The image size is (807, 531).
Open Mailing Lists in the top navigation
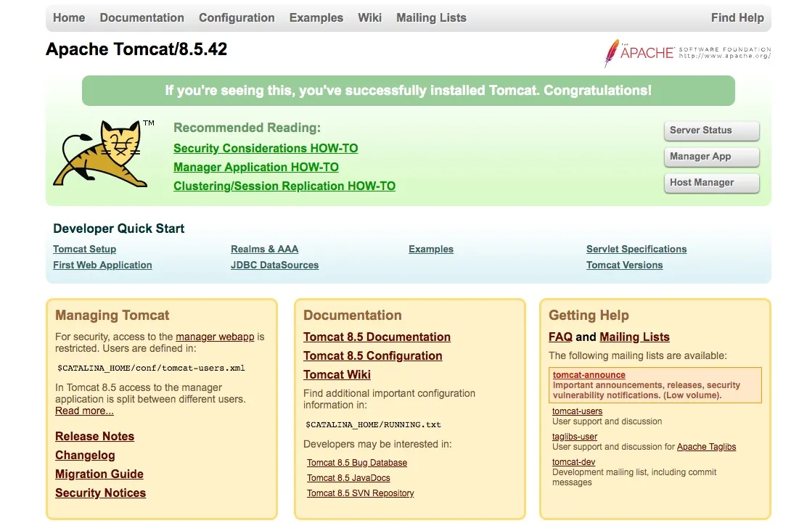point(431,17)
